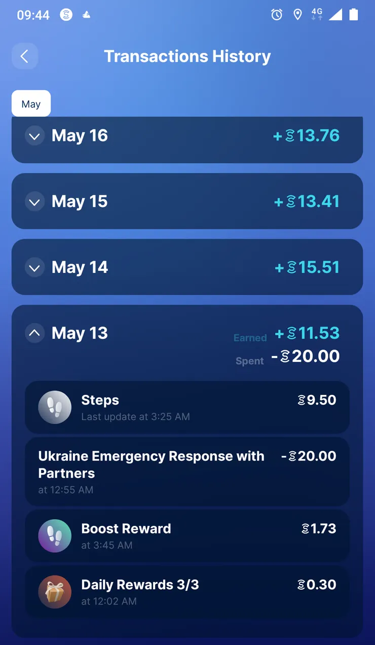Expand the May 15 chevron
Image resolution: width=375 pixels, height=645 pixels.
click(x=34, y=202)
